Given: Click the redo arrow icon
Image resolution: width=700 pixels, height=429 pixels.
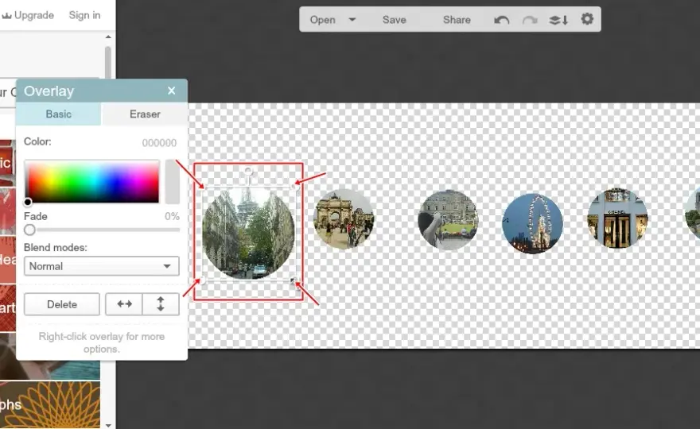Looking at the screenshot, I should click(x=530, y=20).
